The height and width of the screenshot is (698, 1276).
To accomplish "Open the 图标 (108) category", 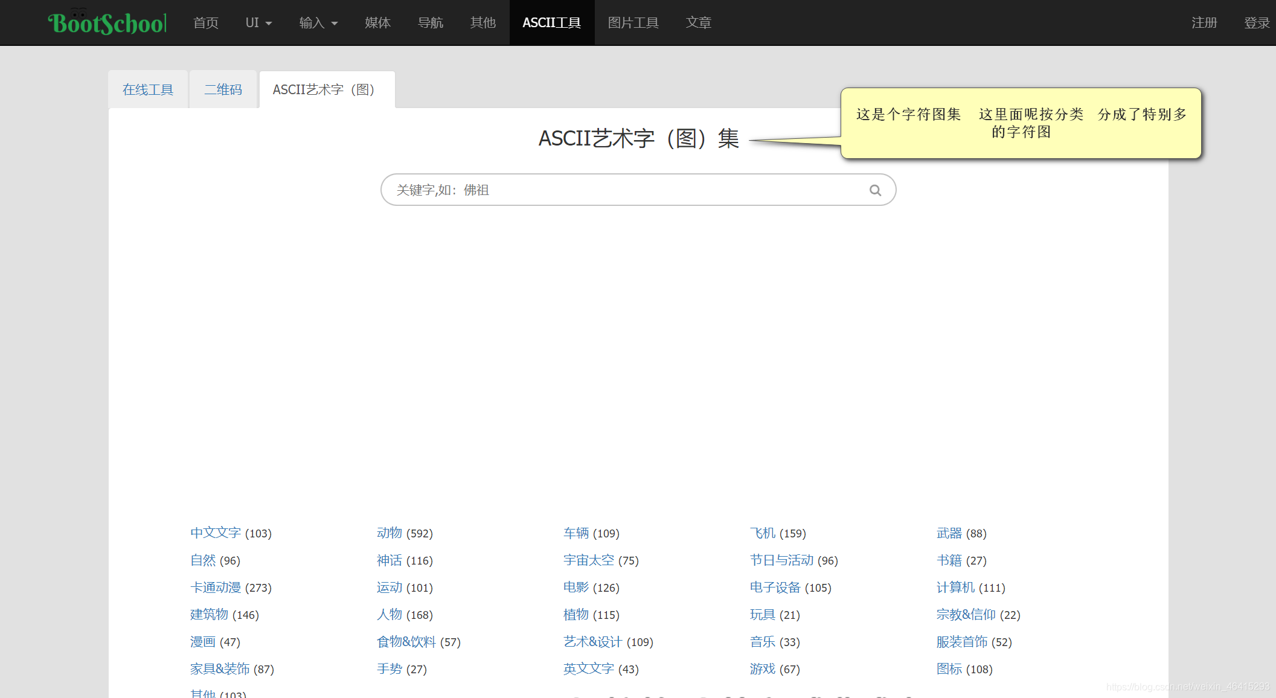I will pyautogui.click(x=949, y=668).
